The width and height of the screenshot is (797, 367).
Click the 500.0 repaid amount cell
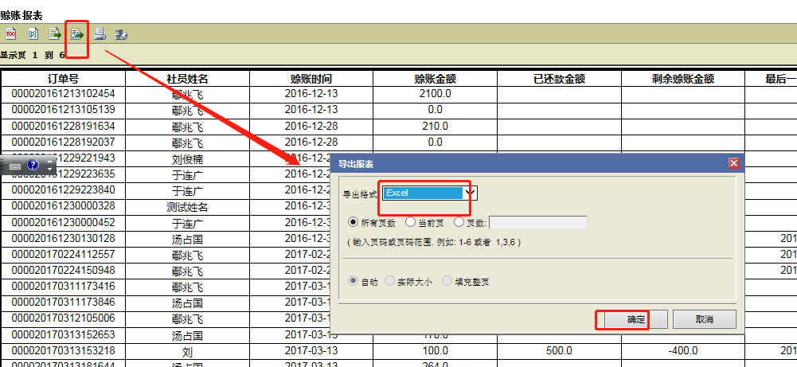coord(559,351)
